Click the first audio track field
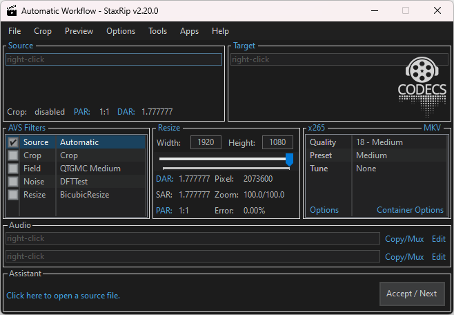The image size is (454, 315). pyautogui.click(x=193, y=238)
